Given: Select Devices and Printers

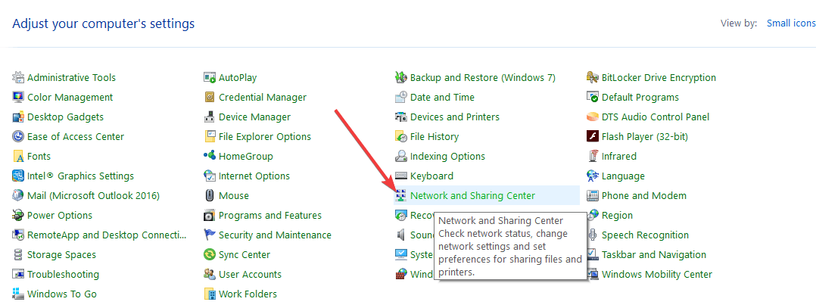Looking at the screenshot, I should click(454, 117).
